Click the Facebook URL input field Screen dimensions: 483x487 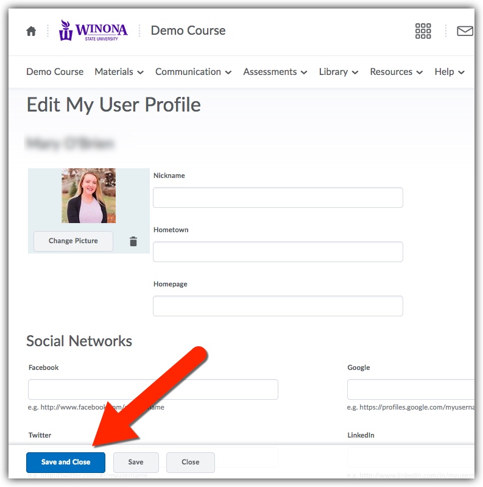(153, 389)
